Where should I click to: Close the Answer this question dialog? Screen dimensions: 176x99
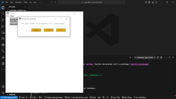click(x=67, y=19)
